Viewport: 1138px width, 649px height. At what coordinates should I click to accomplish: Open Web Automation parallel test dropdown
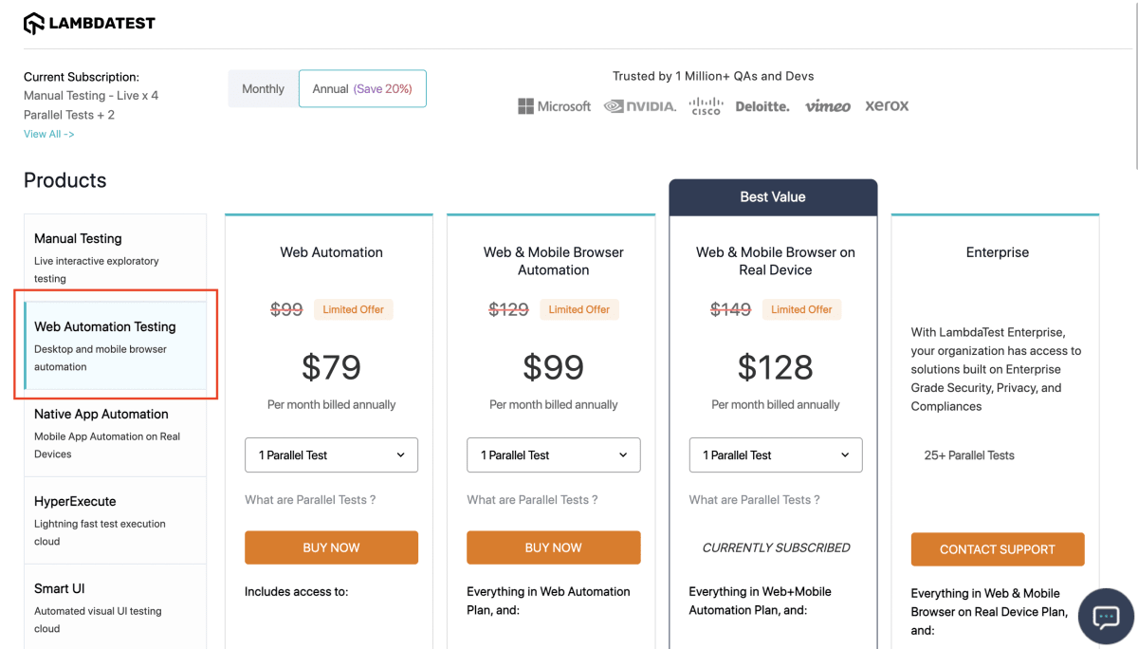(x=331, y=455)
